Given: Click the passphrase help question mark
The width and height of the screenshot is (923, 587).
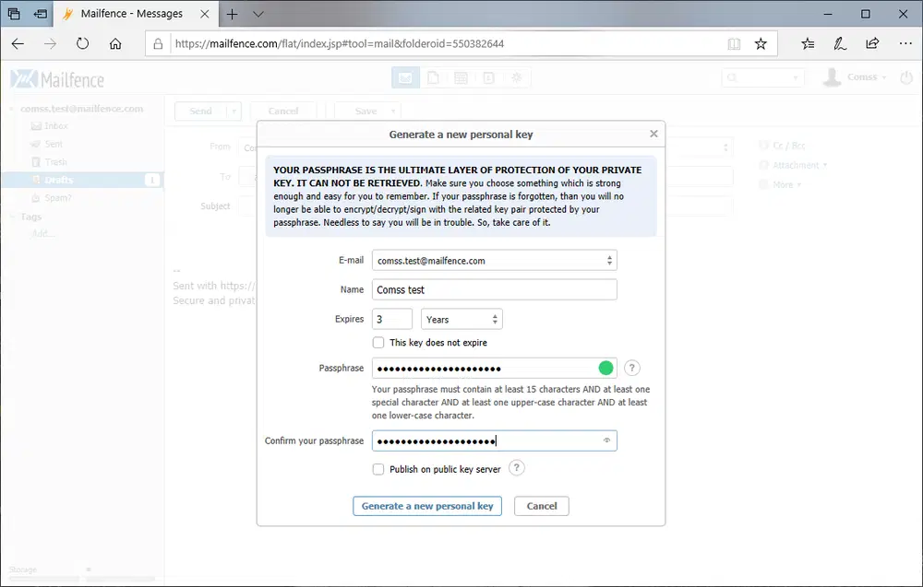Looking at the screenshot, I should click(631, 368).
